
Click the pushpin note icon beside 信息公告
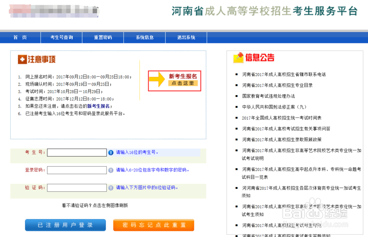pos(238,58)
